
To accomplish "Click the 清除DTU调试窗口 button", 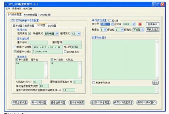I will (x=146, y=102).
